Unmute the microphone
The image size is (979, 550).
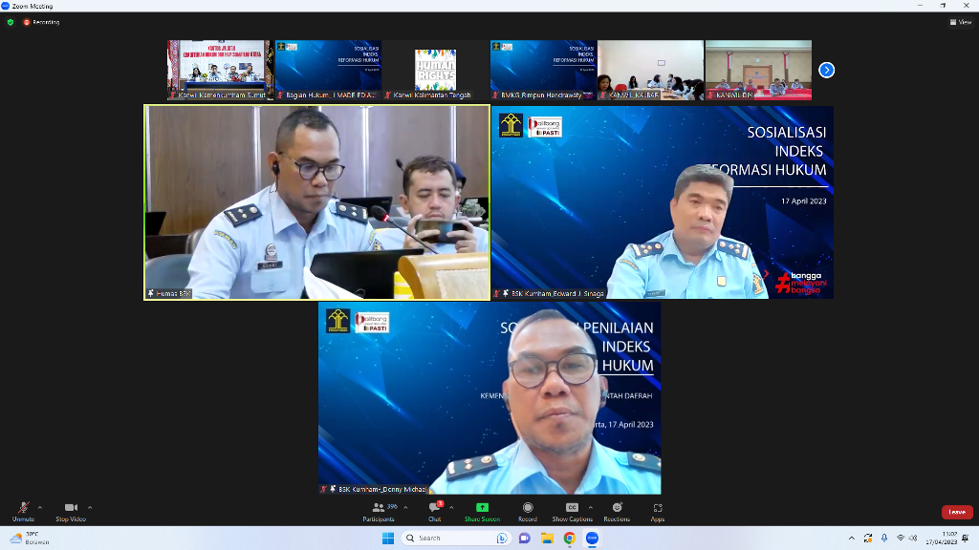(23, 508)
